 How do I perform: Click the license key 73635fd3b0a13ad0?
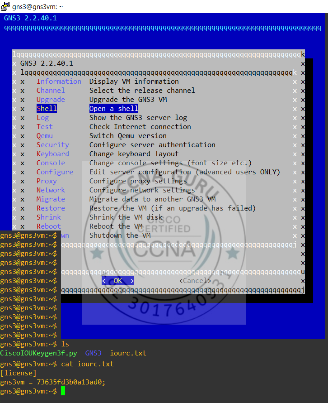[x=69, y=382]
